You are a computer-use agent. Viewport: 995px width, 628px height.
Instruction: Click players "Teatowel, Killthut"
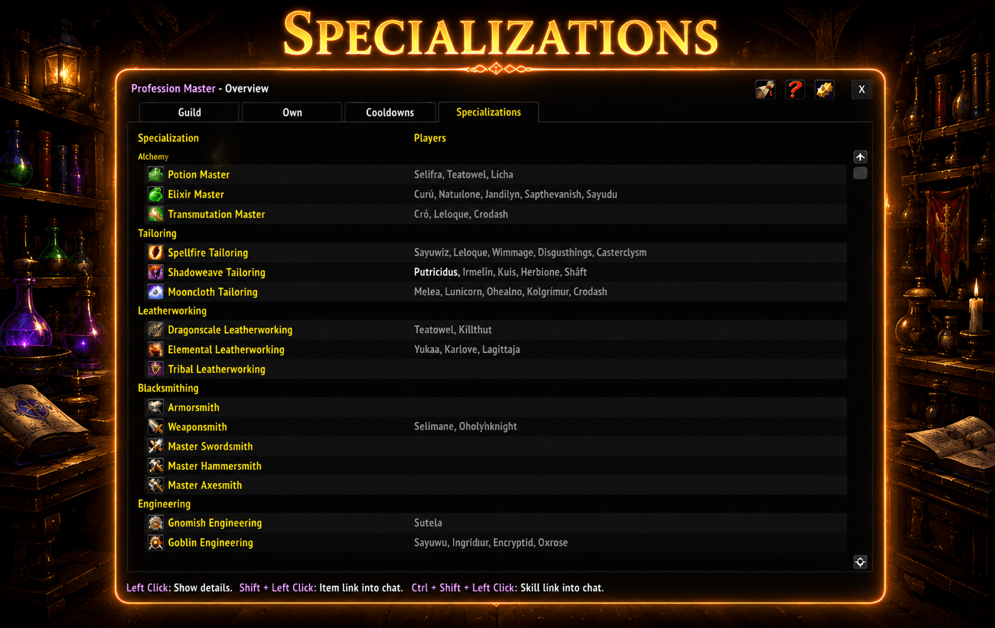click(452, 330)
